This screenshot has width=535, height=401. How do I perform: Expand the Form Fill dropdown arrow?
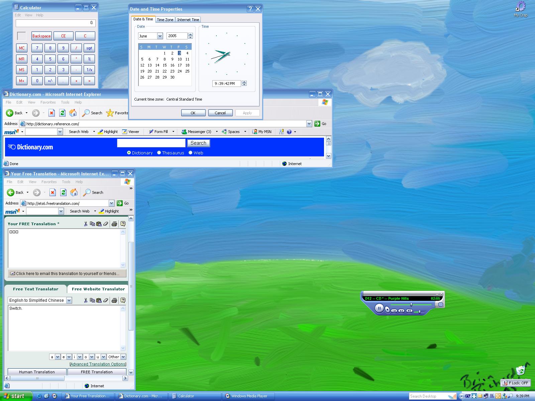[173, 132]
